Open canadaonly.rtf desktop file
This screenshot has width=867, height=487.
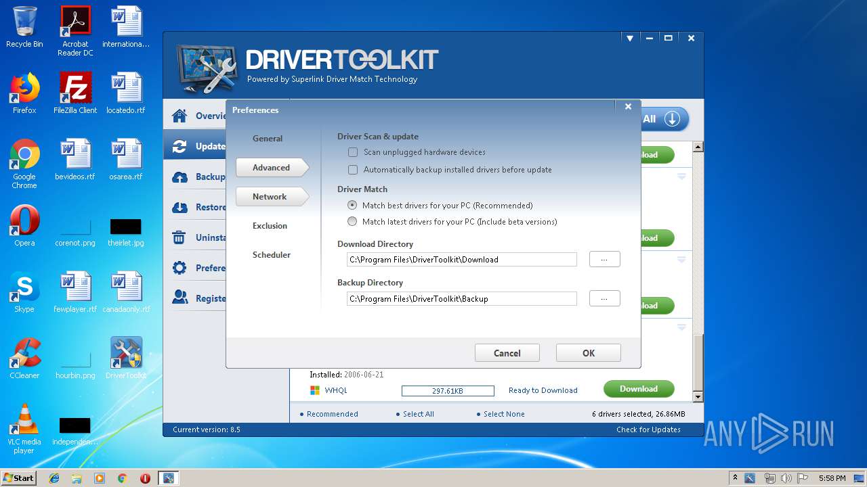tap(126, 292)
